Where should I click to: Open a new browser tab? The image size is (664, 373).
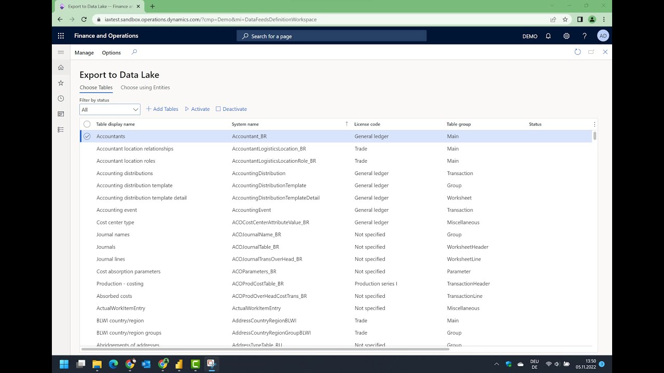(152, 6)
